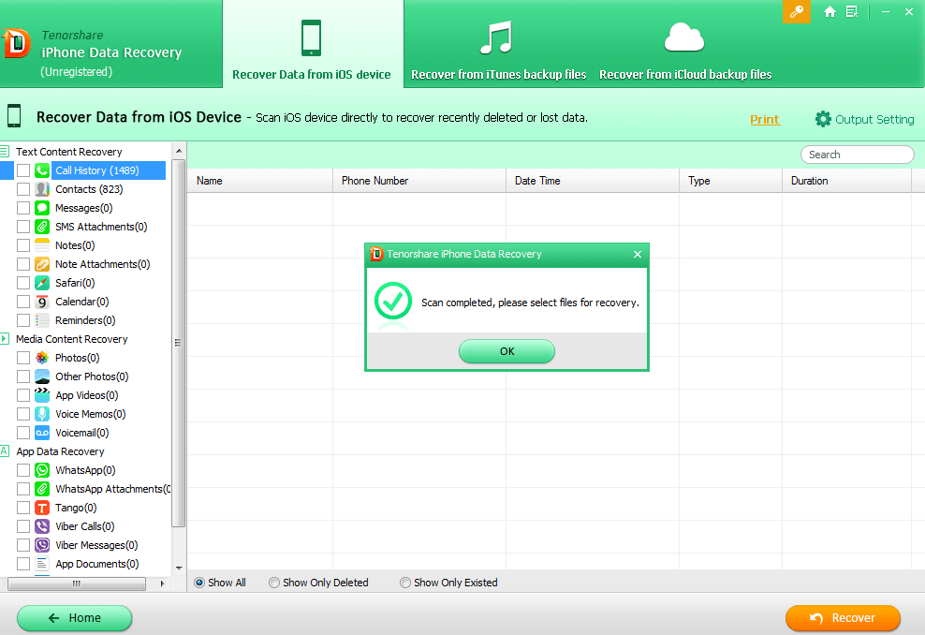Click the green Home button
Screen dimensions: 925x635
(x=74, y=618)
